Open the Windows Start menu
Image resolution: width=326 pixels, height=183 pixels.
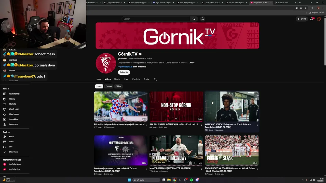coord(129,180)
